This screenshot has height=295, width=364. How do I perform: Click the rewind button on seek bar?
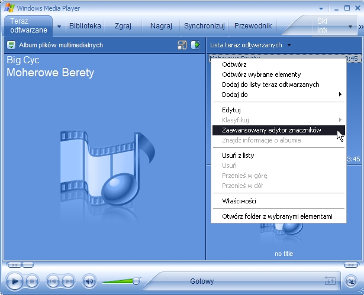point(14,265)
